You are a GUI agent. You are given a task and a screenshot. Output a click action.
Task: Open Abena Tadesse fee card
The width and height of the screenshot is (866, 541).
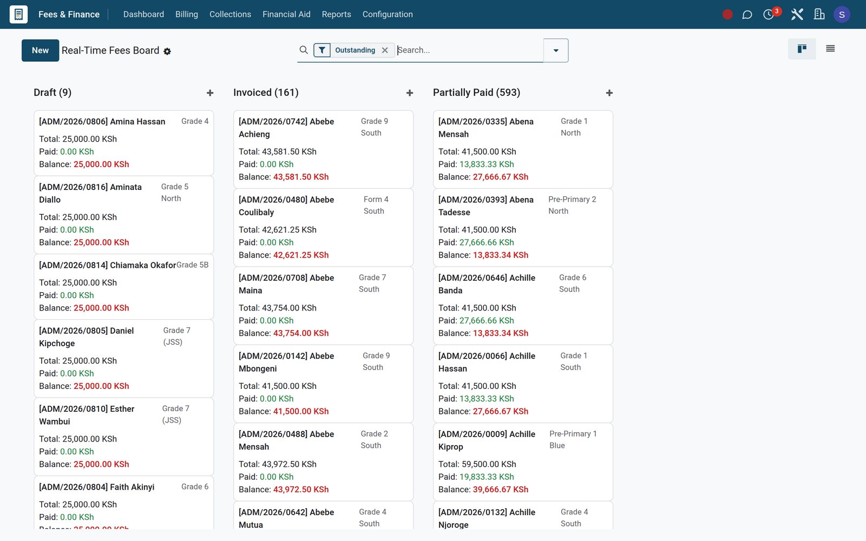point(523,227)
